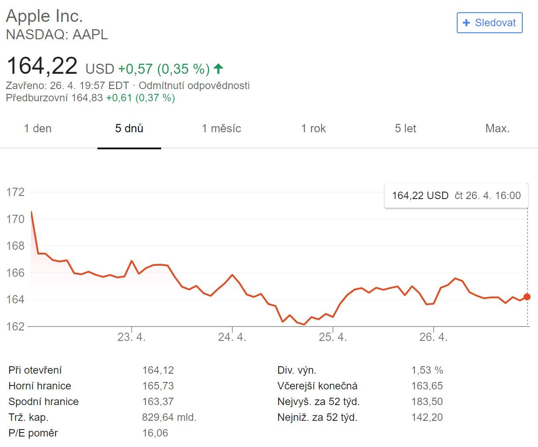The image size is (538, 447).
Task: Open the Odmítnutí odpovědnosti link
Action: pyautogui.click(x=194, y=85)
